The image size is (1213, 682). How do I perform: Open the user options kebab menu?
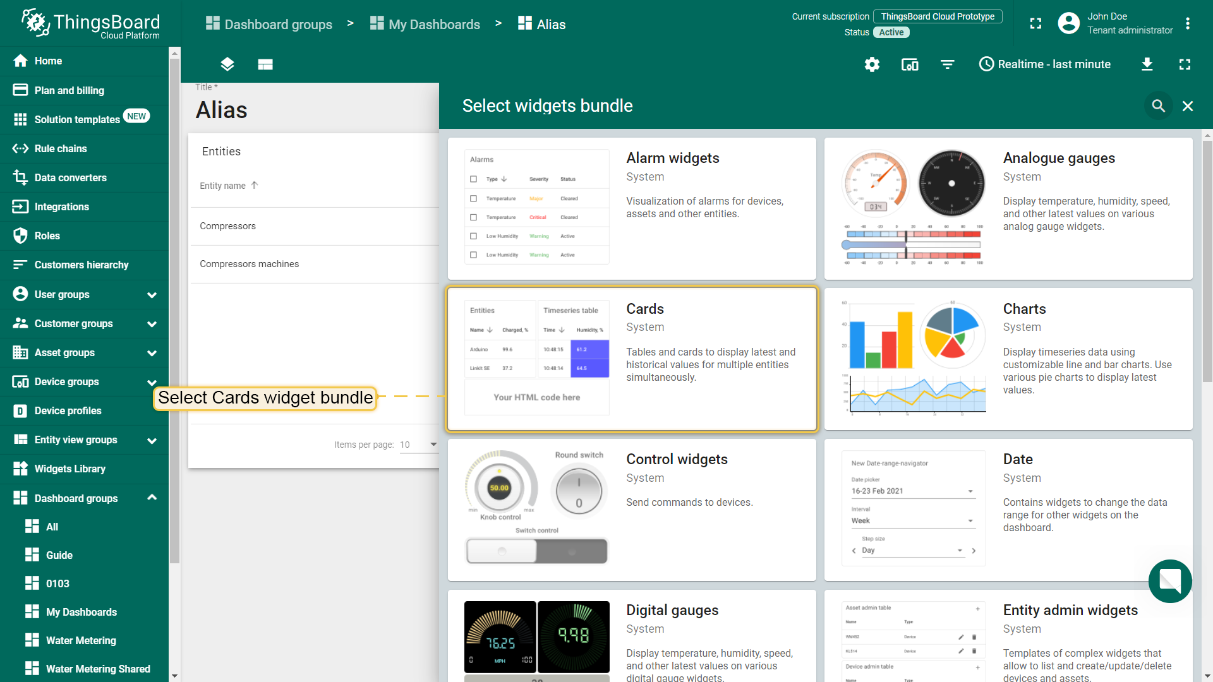1188,23
